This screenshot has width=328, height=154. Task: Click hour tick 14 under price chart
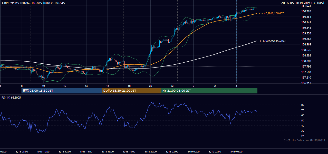86,86
